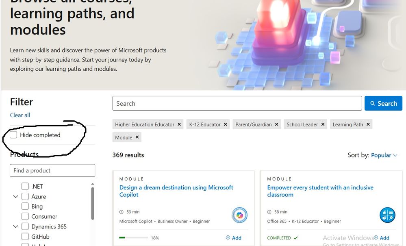Click the products list scrollbar thumb
Image resolution: width=406 pixels, height=246 pixels.
click(x=93, y=204)
